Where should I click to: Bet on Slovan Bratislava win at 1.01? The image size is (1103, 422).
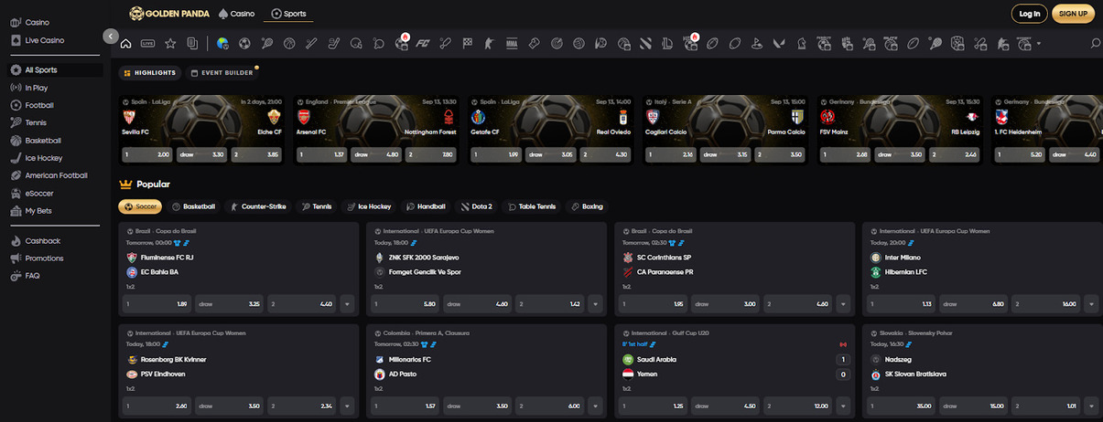click(1045, 406)
